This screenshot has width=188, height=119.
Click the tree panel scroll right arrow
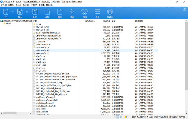30,113
